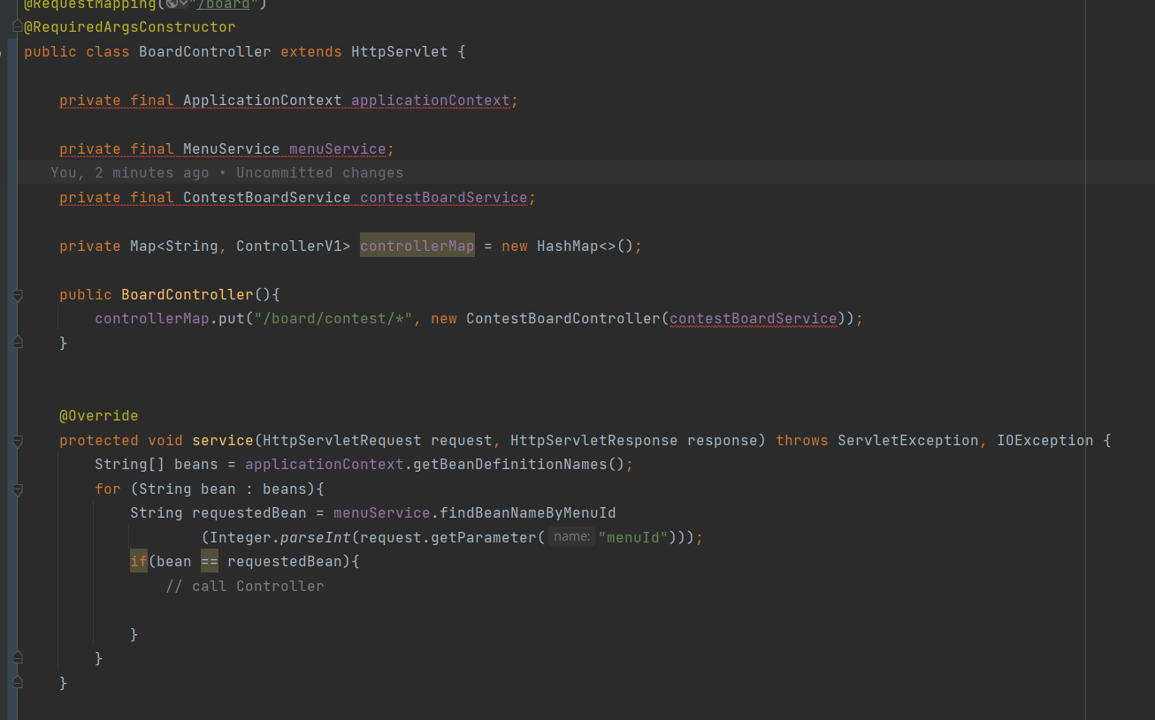Collapse fold marker at the constructor's closing brace

(x=18, y=343)
